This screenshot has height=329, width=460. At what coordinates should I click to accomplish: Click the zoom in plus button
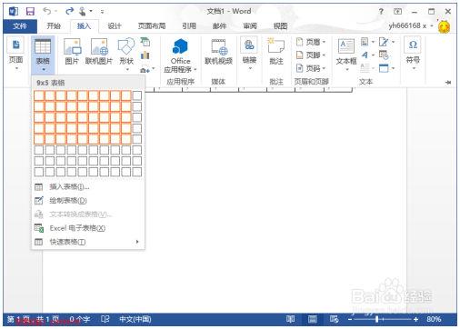point(415,319)
